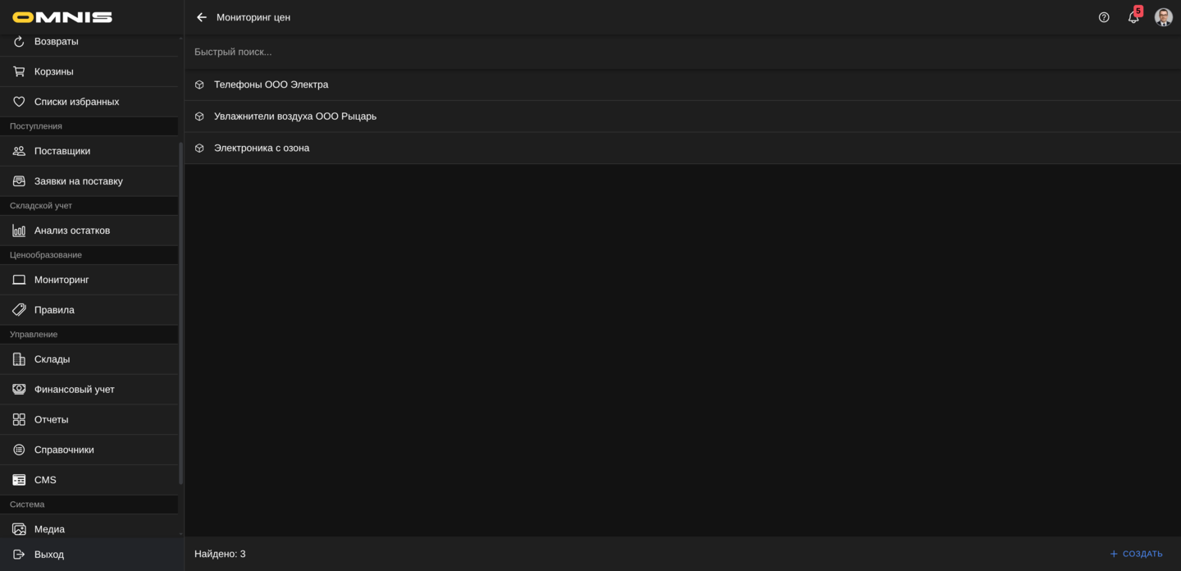
Task: Focus the Быстрый поиск search field
Action: (x=574, y=52)
